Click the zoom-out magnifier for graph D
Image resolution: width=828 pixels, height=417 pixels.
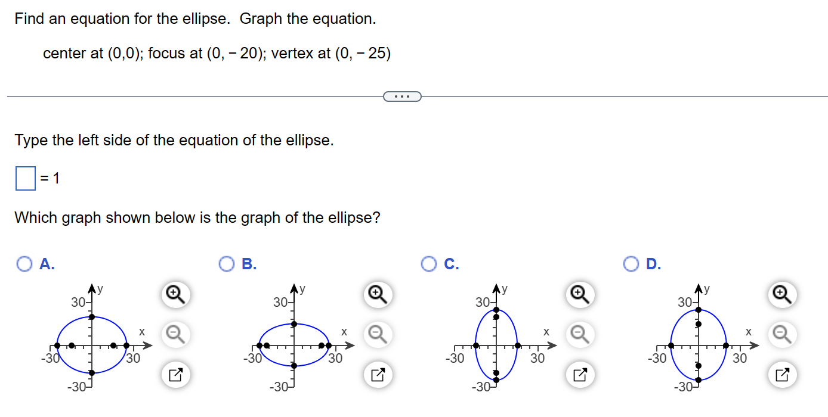coord(782,335)
